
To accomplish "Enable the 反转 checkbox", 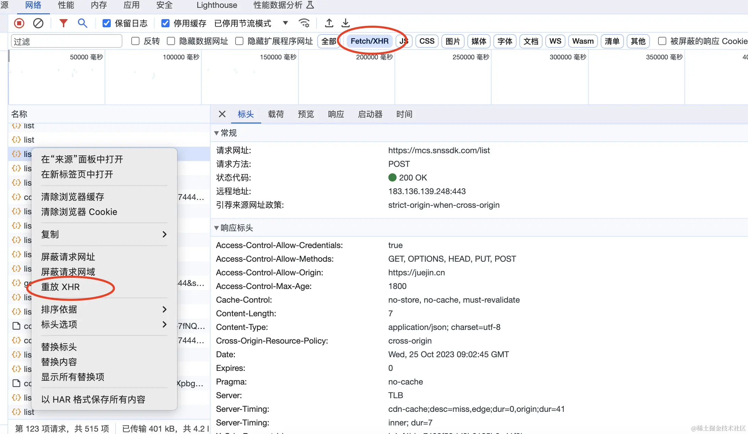I will click(136, 41).
